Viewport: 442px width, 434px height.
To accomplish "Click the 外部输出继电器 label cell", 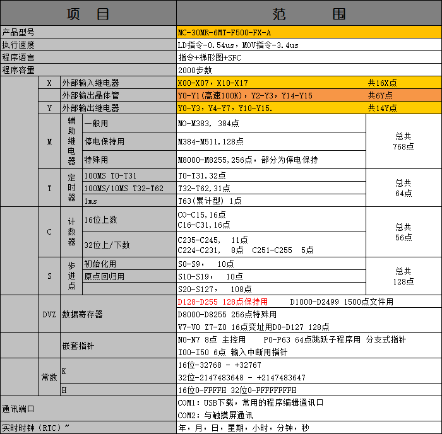I will tap(90, 108).
